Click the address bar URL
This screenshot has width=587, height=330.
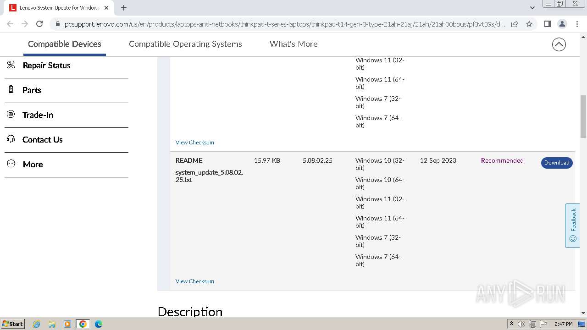point(285,24)
